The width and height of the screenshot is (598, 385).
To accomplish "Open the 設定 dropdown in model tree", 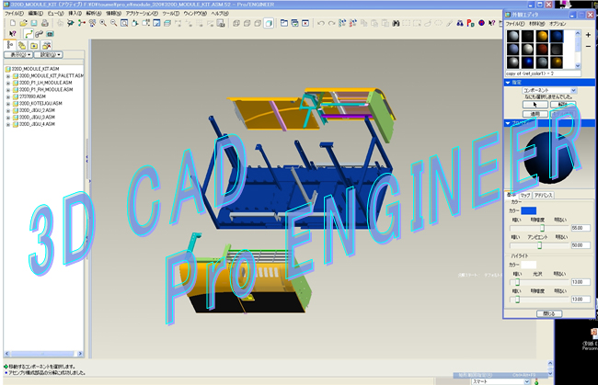I will click(48, 55).
